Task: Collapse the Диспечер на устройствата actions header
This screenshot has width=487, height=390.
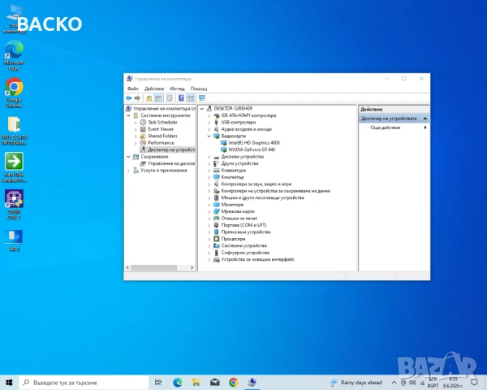Action: point(425,119)
